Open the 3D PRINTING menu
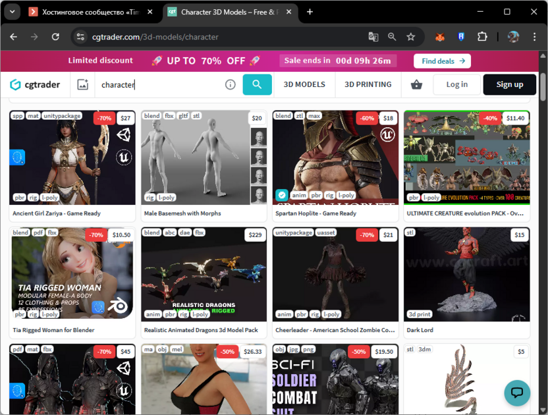The height and width of the screenshot is (415, 548). (x=368, y=84)
